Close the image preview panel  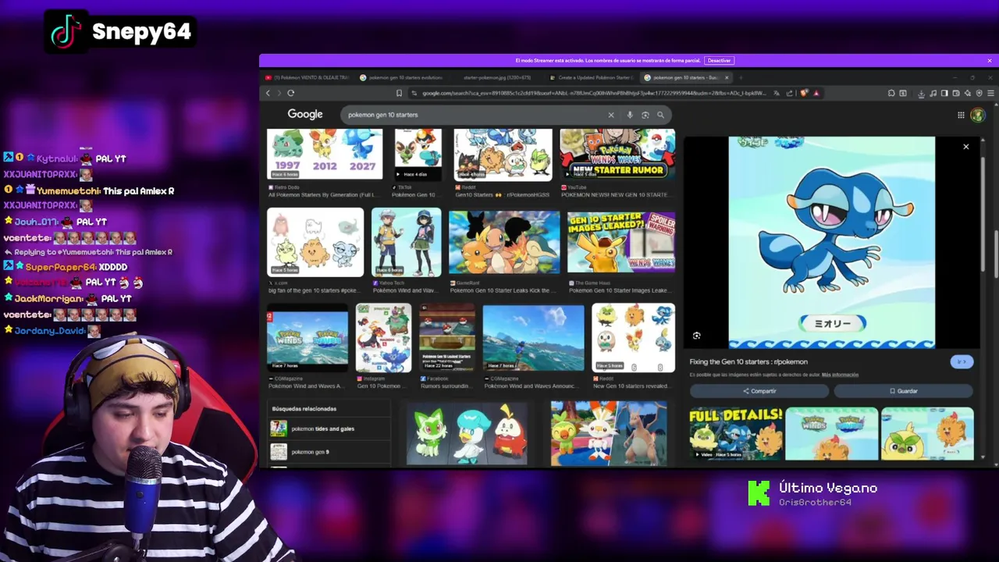pos(965,147)
